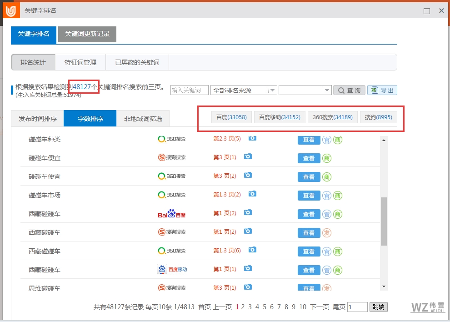Click the 输入关键词 search input field

tap(189, 90)
